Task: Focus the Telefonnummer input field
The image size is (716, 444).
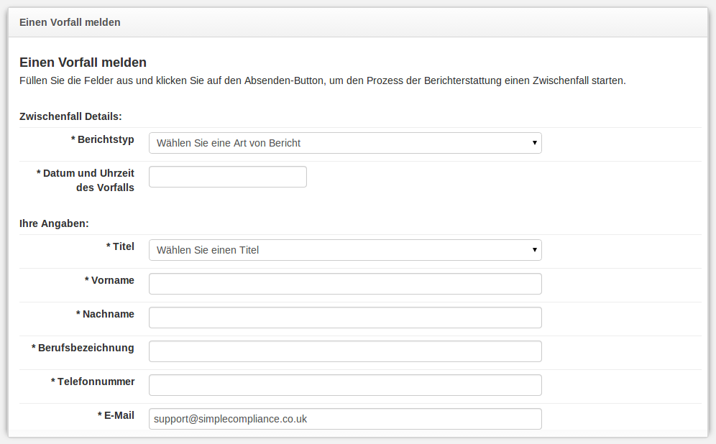Action: click(345, 385)
